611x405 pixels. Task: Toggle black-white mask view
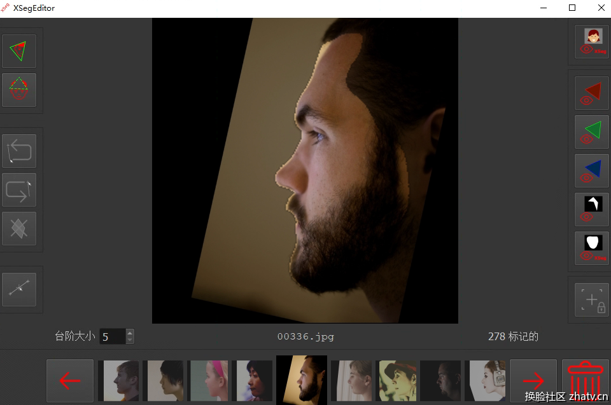click(592, 210)
